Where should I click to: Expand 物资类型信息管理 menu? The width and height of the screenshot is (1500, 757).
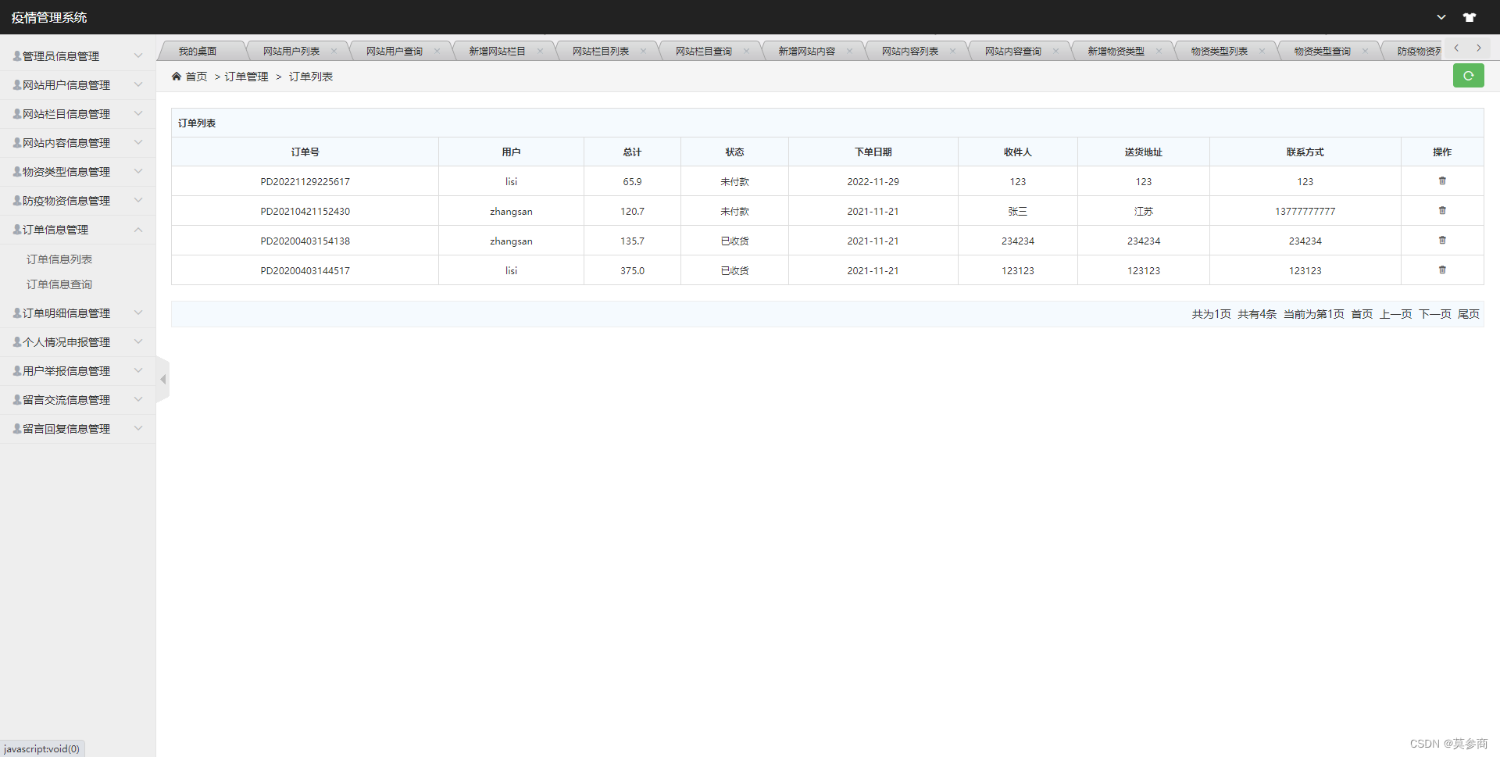[77, 172]
